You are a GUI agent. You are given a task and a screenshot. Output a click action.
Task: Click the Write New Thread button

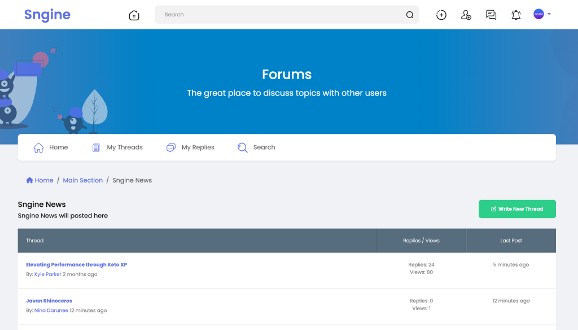(517, 209)
